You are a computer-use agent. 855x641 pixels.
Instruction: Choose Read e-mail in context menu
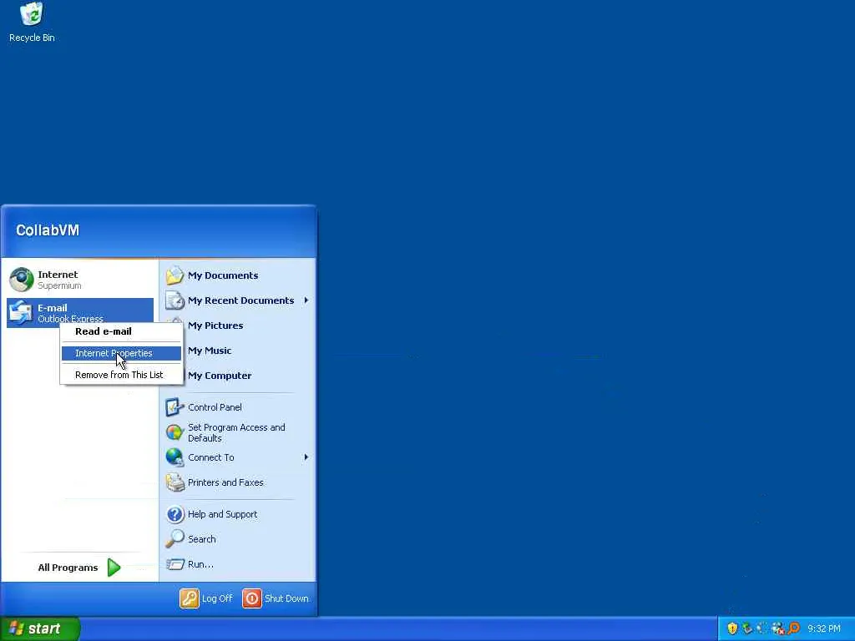(x=121, y=331)
